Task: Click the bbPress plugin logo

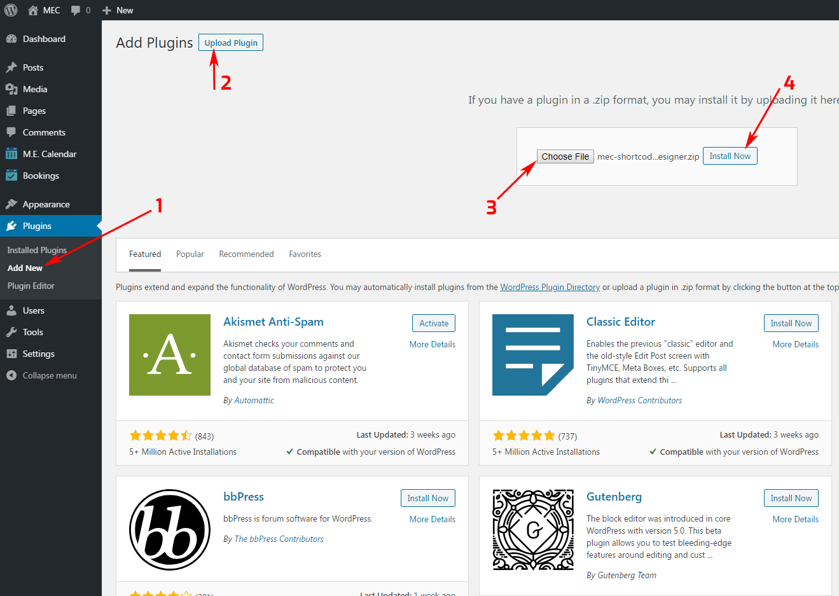Action: [x=170, y=530]
